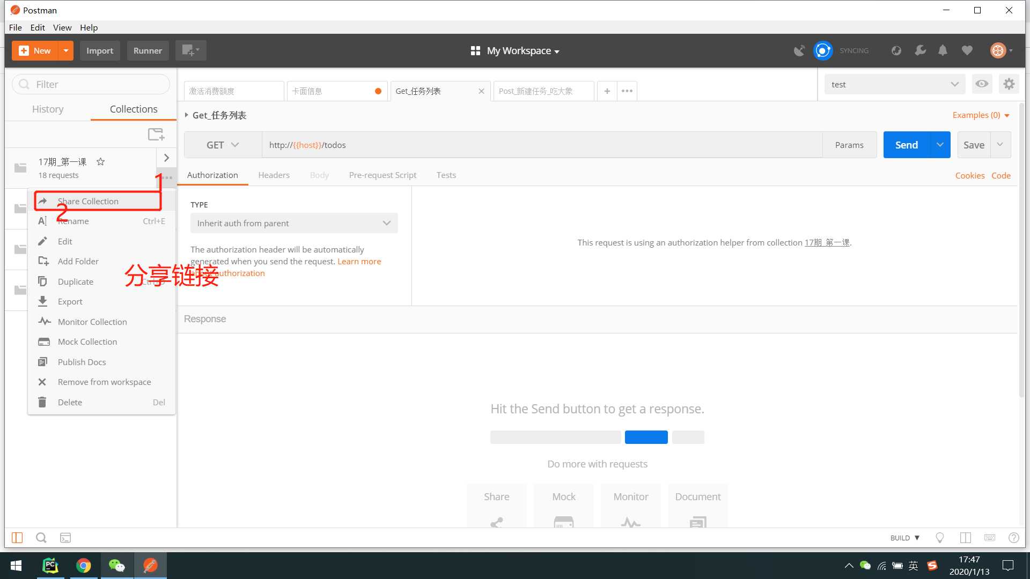The image size is (1030, 579).
Task: Open keyboard shortcuts icon
Action: (x=990, y=538)
